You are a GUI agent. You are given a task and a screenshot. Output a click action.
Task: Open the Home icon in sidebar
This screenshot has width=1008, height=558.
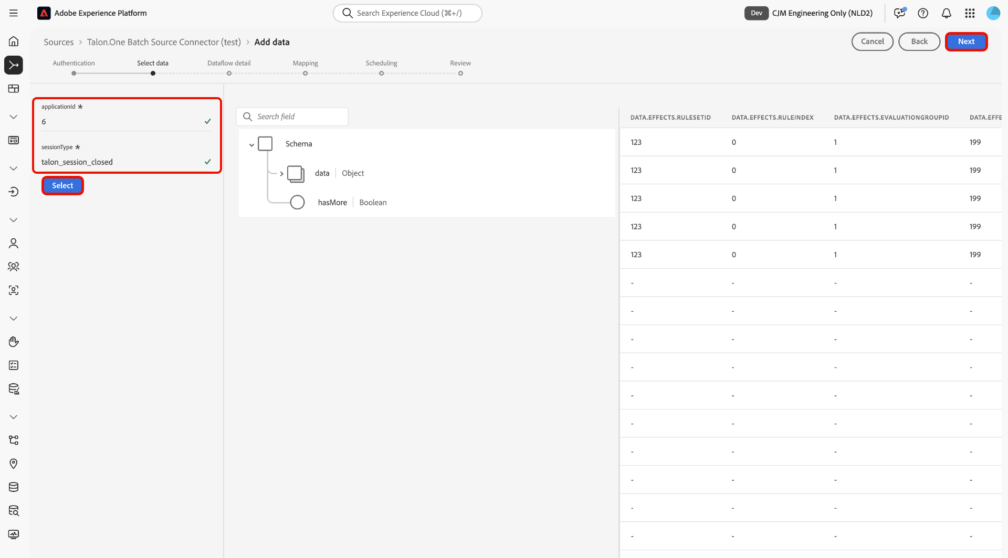click(x=14, y=41)
